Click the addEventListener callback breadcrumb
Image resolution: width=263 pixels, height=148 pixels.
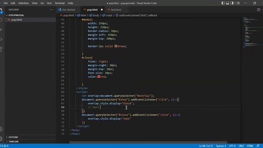pyautogui.click(x=138, y=15)
